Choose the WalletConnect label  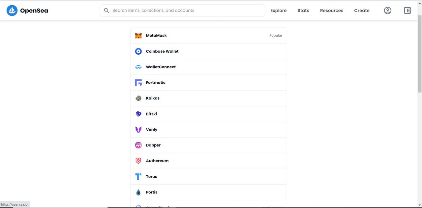161,67
